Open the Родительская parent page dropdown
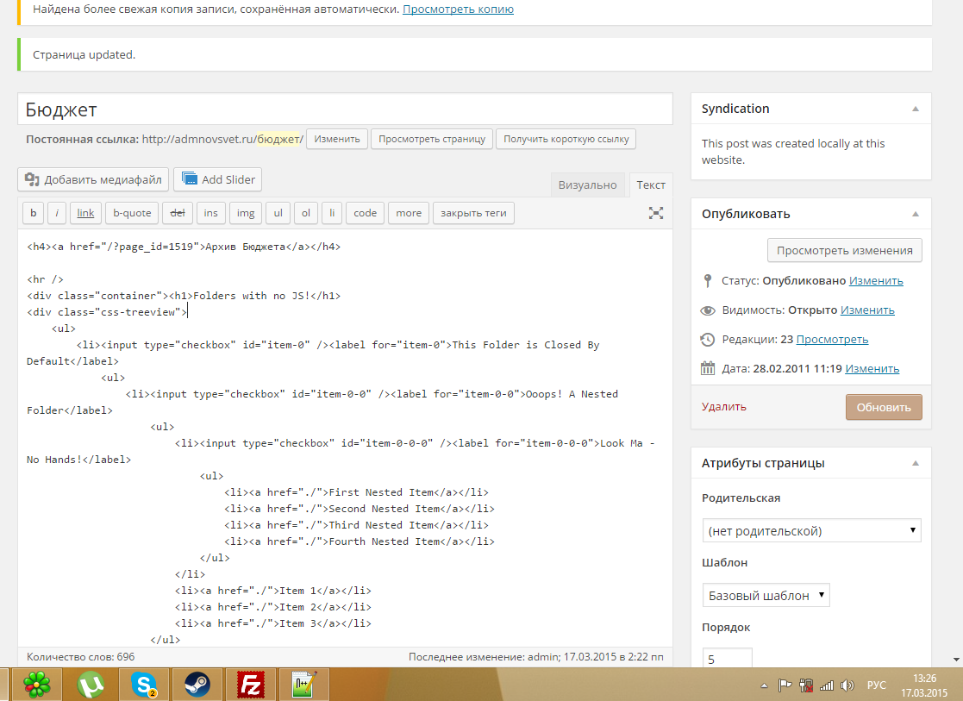The image size is (963, 701). click(x=811, y=531)
